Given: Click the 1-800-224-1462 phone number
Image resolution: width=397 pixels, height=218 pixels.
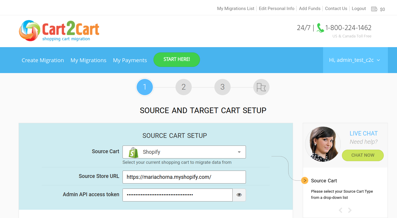Looking at the screenshot, I should [348, 28].
